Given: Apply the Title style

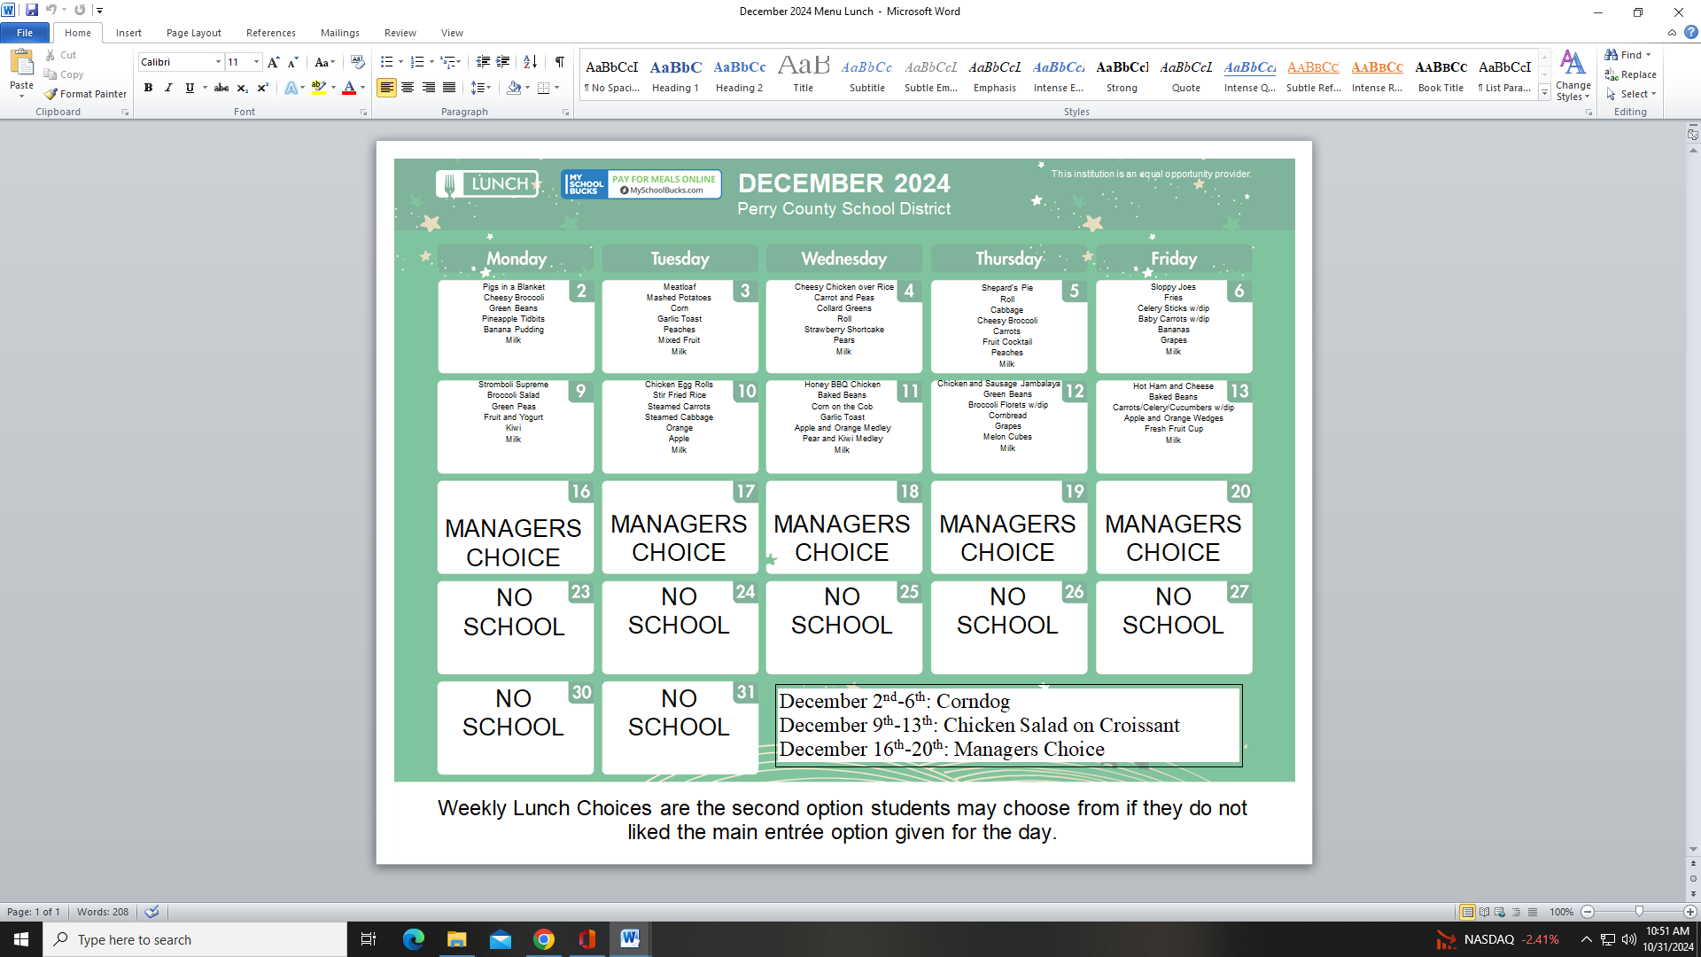Looking at the screenshot, I should tap(804, 74).
